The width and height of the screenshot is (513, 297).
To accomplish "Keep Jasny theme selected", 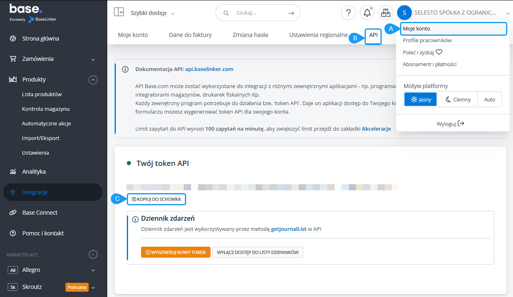I will pos(420,99).
